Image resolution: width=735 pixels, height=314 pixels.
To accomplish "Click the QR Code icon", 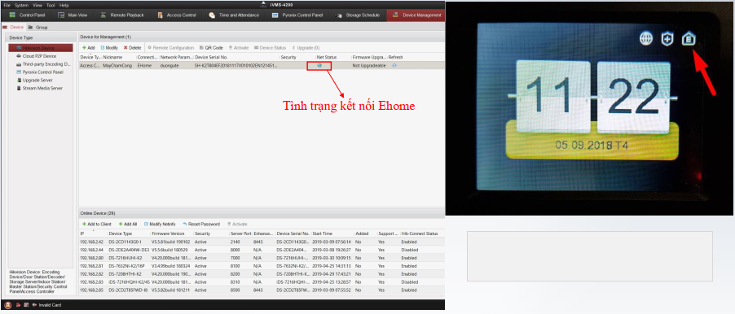I will click(201, 48).
